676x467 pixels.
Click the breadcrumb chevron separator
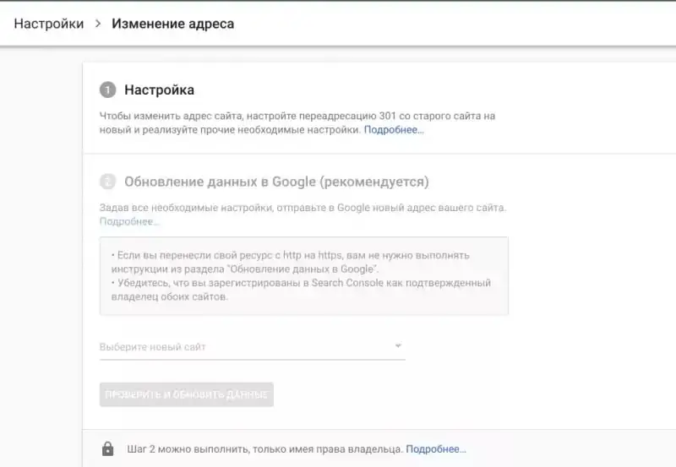98,24
